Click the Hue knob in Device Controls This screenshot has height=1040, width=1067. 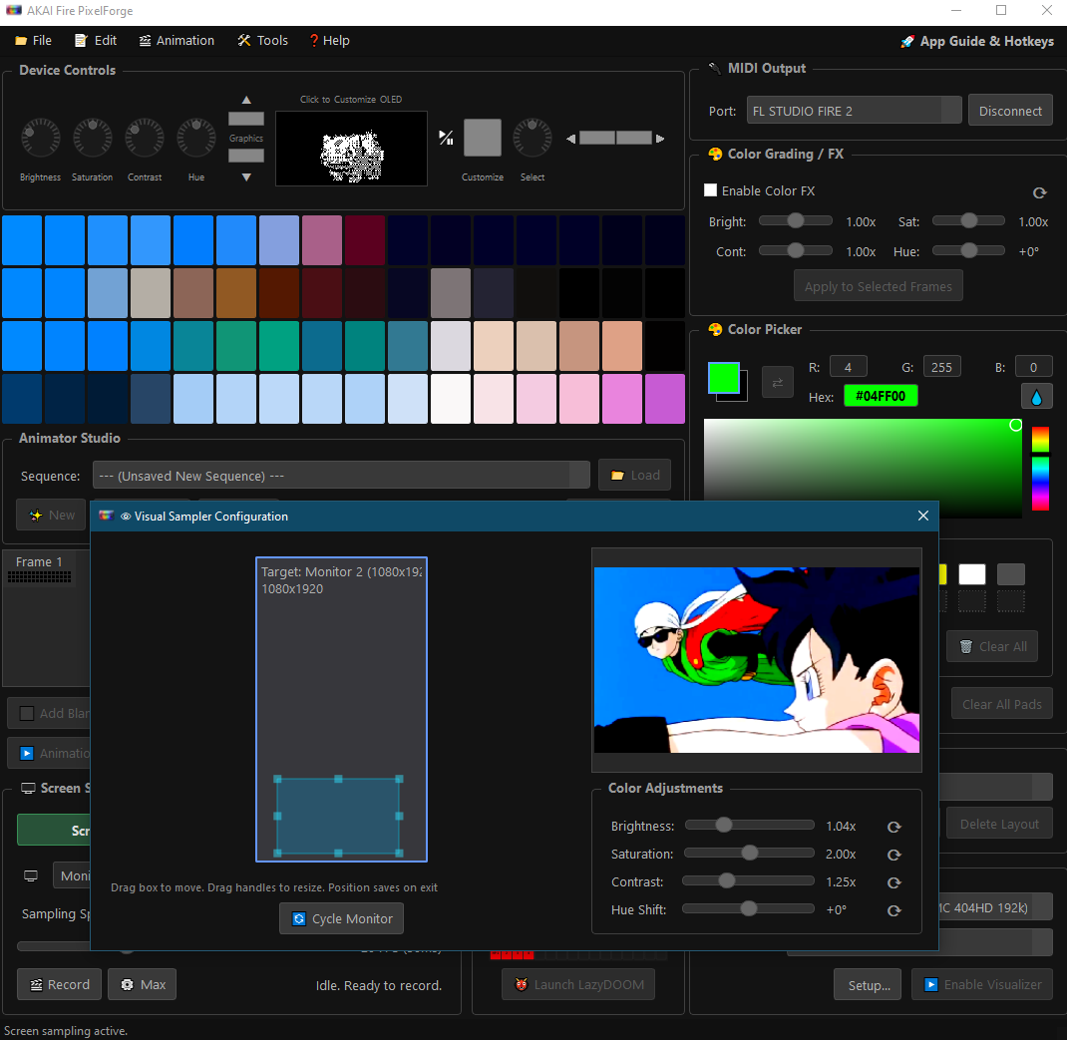pos(196,139)
